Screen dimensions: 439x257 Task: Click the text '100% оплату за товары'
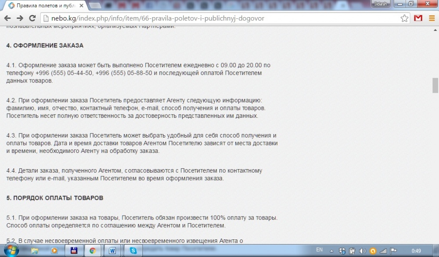pyautogui.click(x=243, y=217)
